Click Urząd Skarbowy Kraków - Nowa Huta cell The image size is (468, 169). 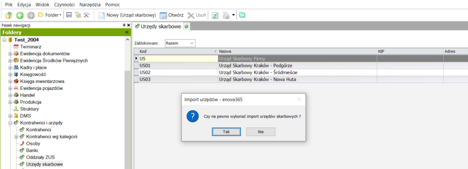pyautogui.click(x=297, y=79)
